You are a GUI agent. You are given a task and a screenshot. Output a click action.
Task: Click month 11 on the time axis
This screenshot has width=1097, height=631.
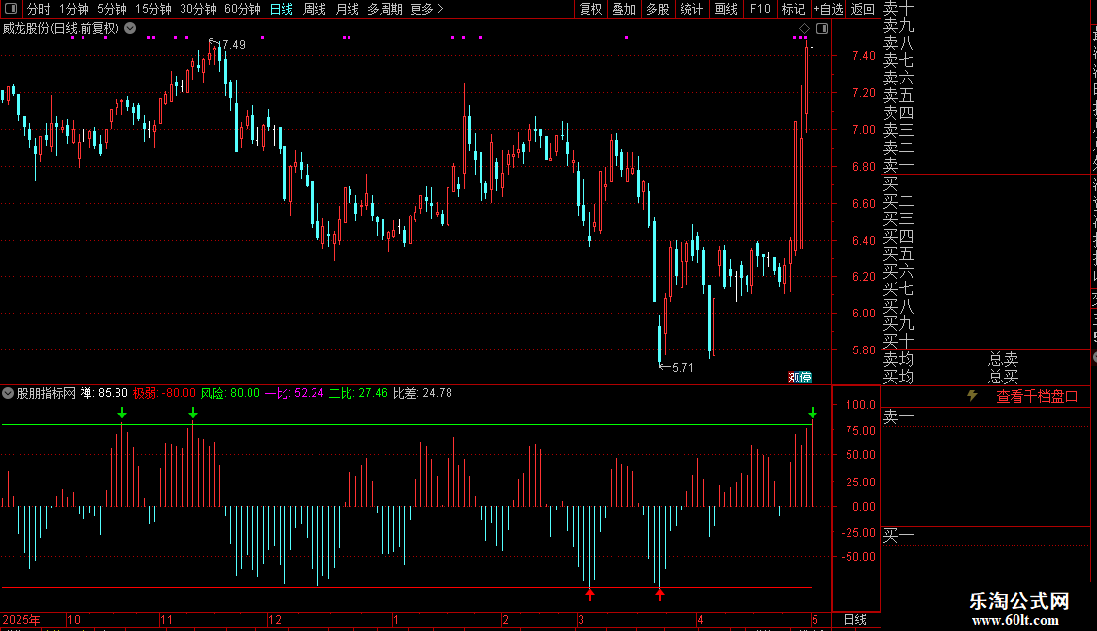(166, 619)
